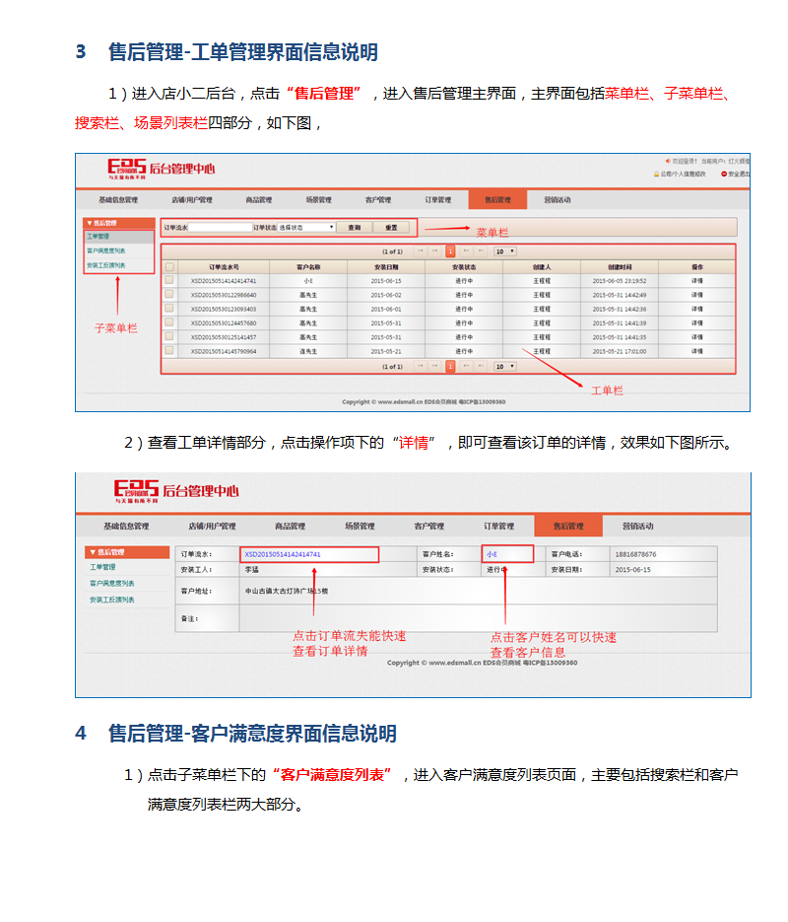Click the 查询 search button
This screenshot has width=788, height=922.
point(354,228)
